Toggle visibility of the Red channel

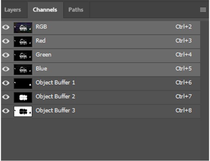(6, 41)
